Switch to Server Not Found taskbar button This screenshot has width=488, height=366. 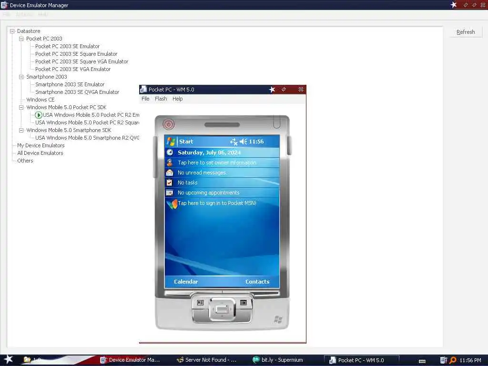207,360
